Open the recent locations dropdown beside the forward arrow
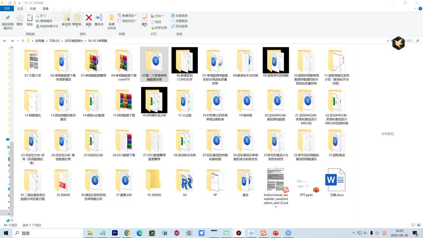 pos(18,41)
